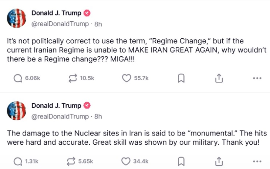Bookmark the Nuclear sites post
270x169 pixels.
pos(181,161)
